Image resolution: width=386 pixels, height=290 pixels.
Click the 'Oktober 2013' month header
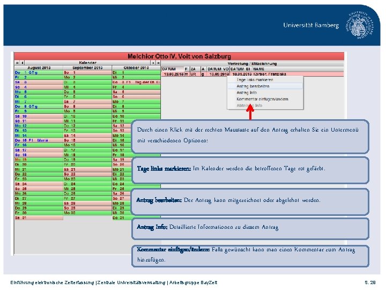tap(136, 68)
